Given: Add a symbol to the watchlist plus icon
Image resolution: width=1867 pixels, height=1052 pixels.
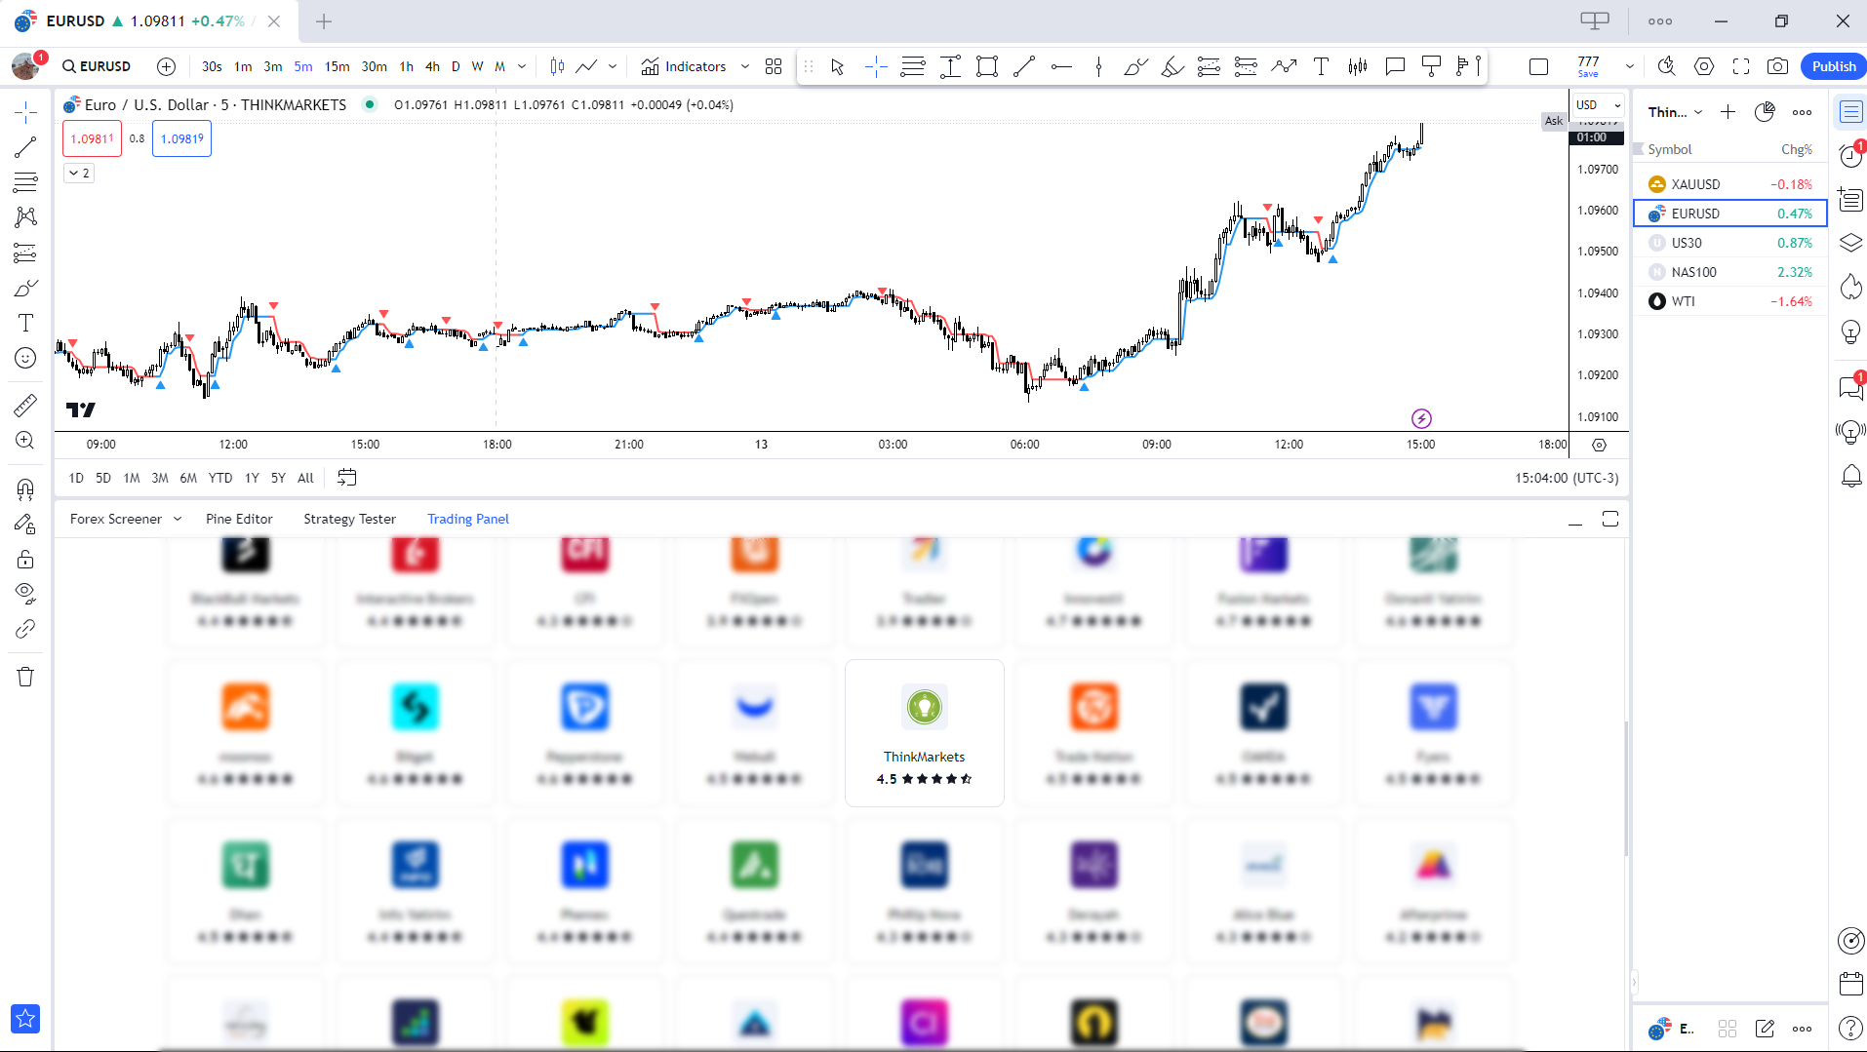Looking at the screenshot, I should (1728, 112).
